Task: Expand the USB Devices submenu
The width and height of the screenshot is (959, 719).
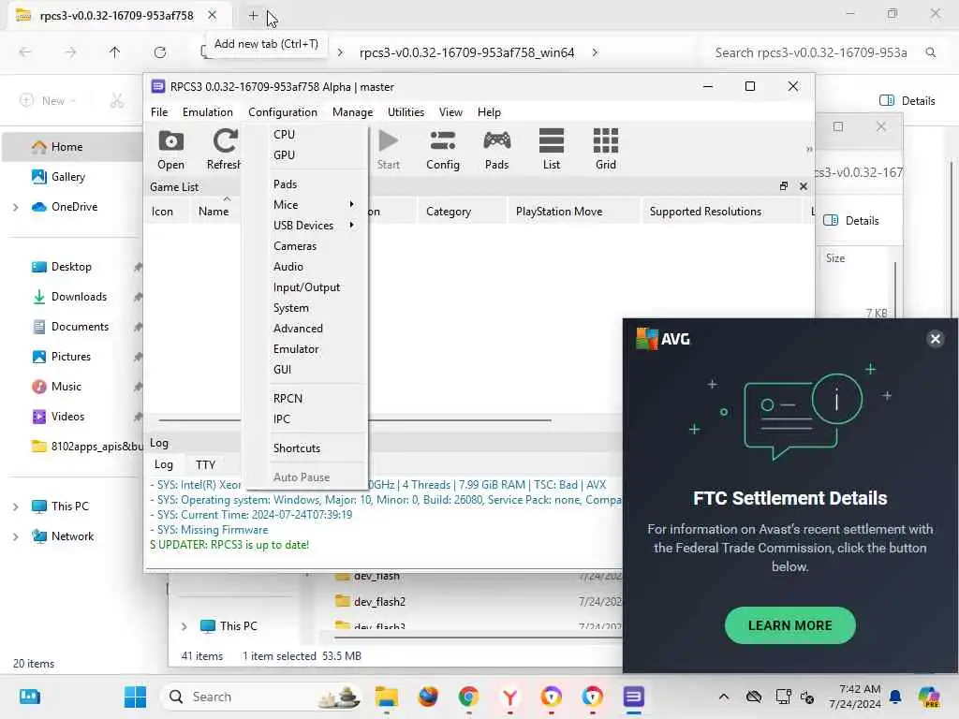Action: click(307, 226)
